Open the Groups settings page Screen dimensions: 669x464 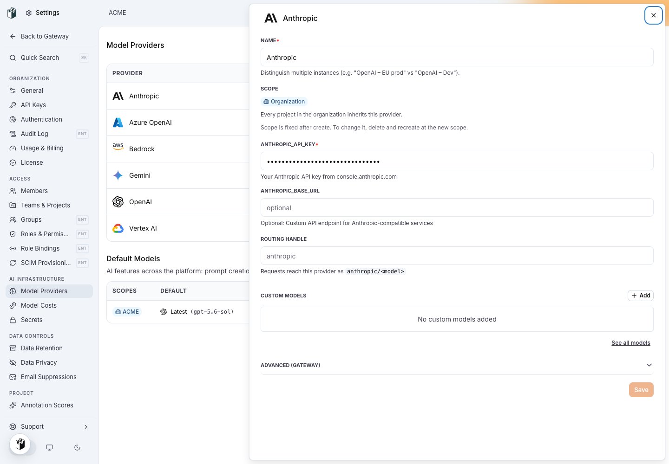pyautogui.click(x=49, y=219)
